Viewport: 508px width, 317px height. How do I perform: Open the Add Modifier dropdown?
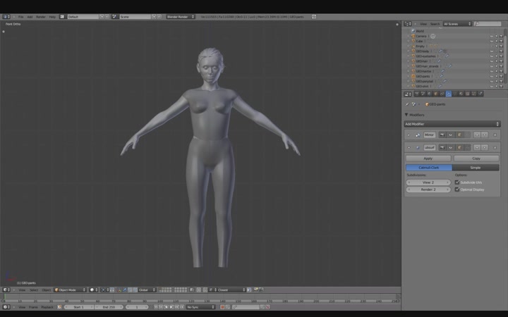[x=452, y=124]
